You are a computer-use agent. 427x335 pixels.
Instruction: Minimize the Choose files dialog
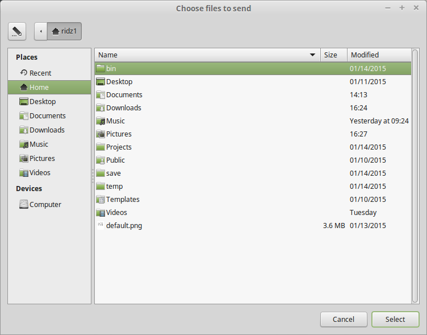coord(388,8)
